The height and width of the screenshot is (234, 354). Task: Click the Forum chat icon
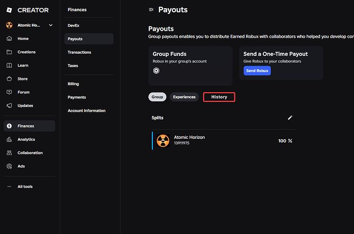pos(9,92)
